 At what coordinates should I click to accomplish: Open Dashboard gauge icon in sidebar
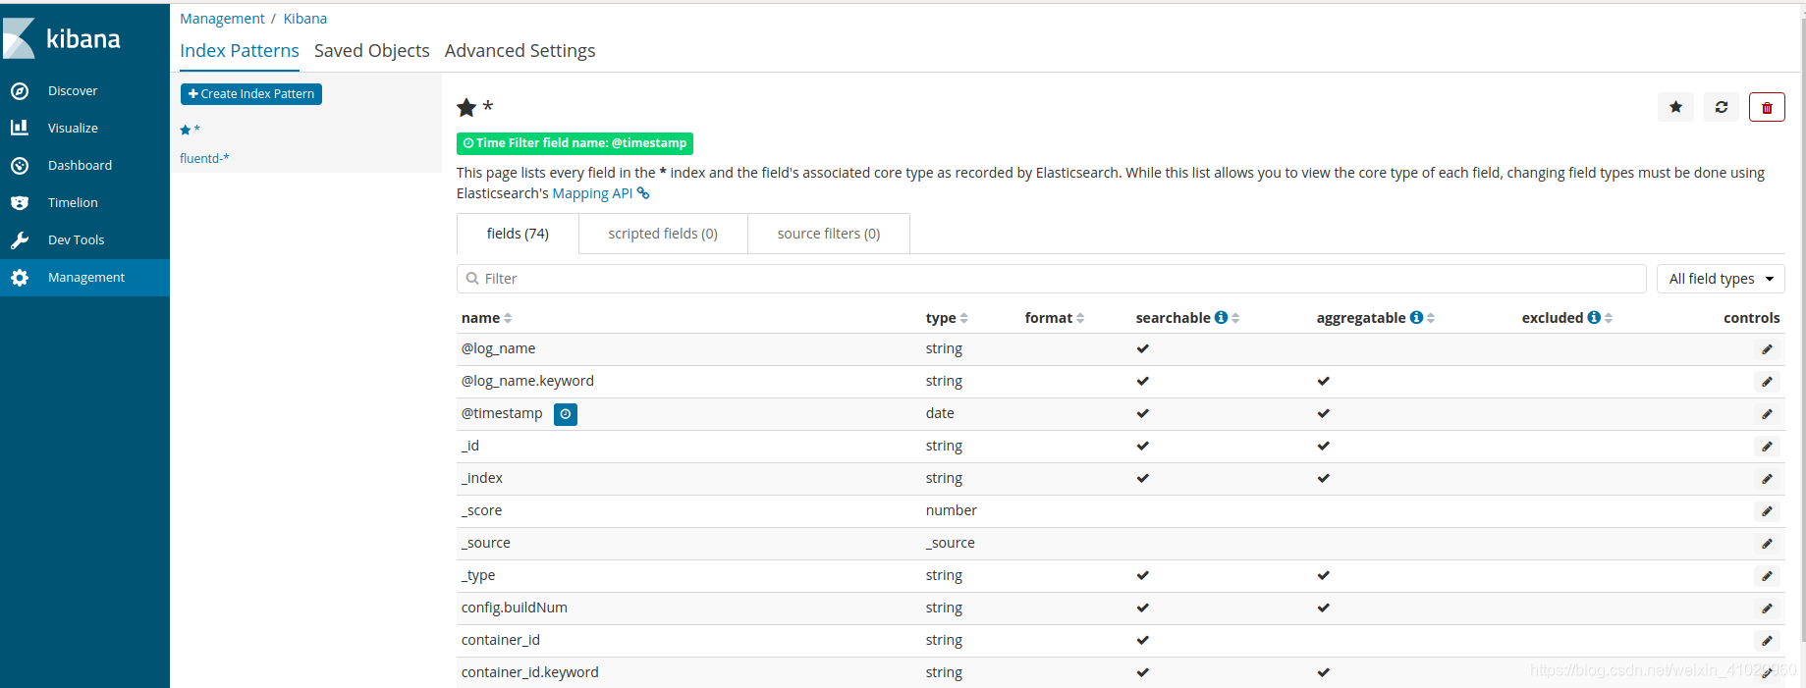[20, 166]
